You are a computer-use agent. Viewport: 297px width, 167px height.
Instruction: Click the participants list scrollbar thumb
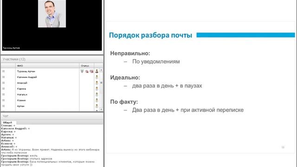click(x=101, y=83)
